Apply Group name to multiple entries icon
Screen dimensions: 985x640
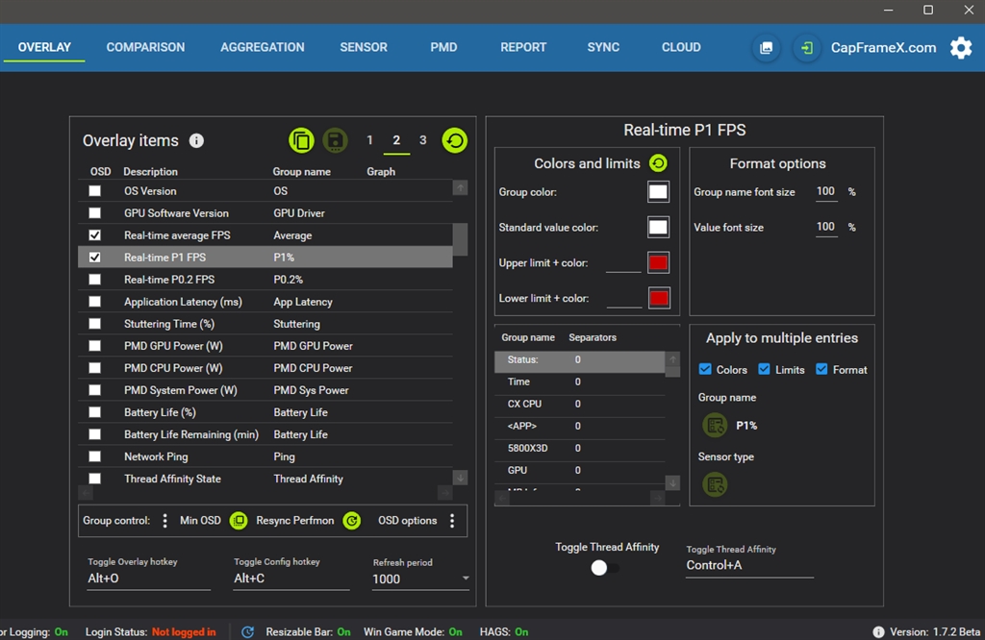coord(715,425)
